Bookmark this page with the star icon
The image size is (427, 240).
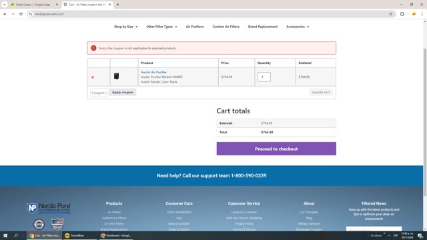pos(391,14)
